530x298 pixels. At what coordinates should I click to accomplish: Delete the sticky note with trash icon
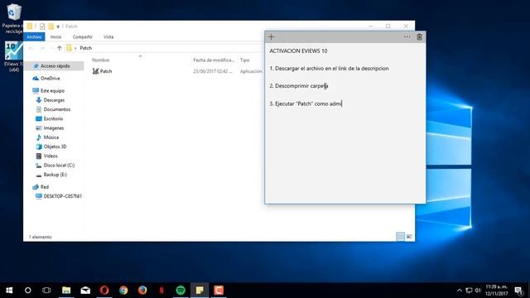[x=419, y=36]
